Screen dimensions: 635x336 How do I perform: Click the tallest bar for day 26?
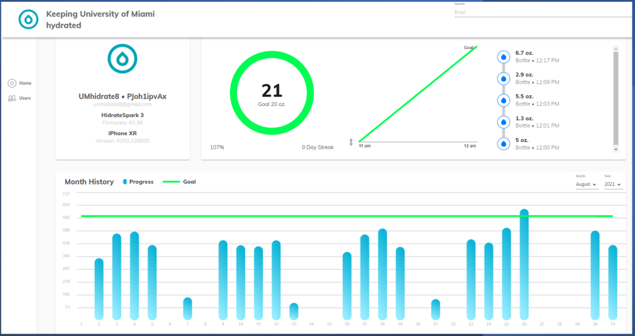(x=524, y=263)
